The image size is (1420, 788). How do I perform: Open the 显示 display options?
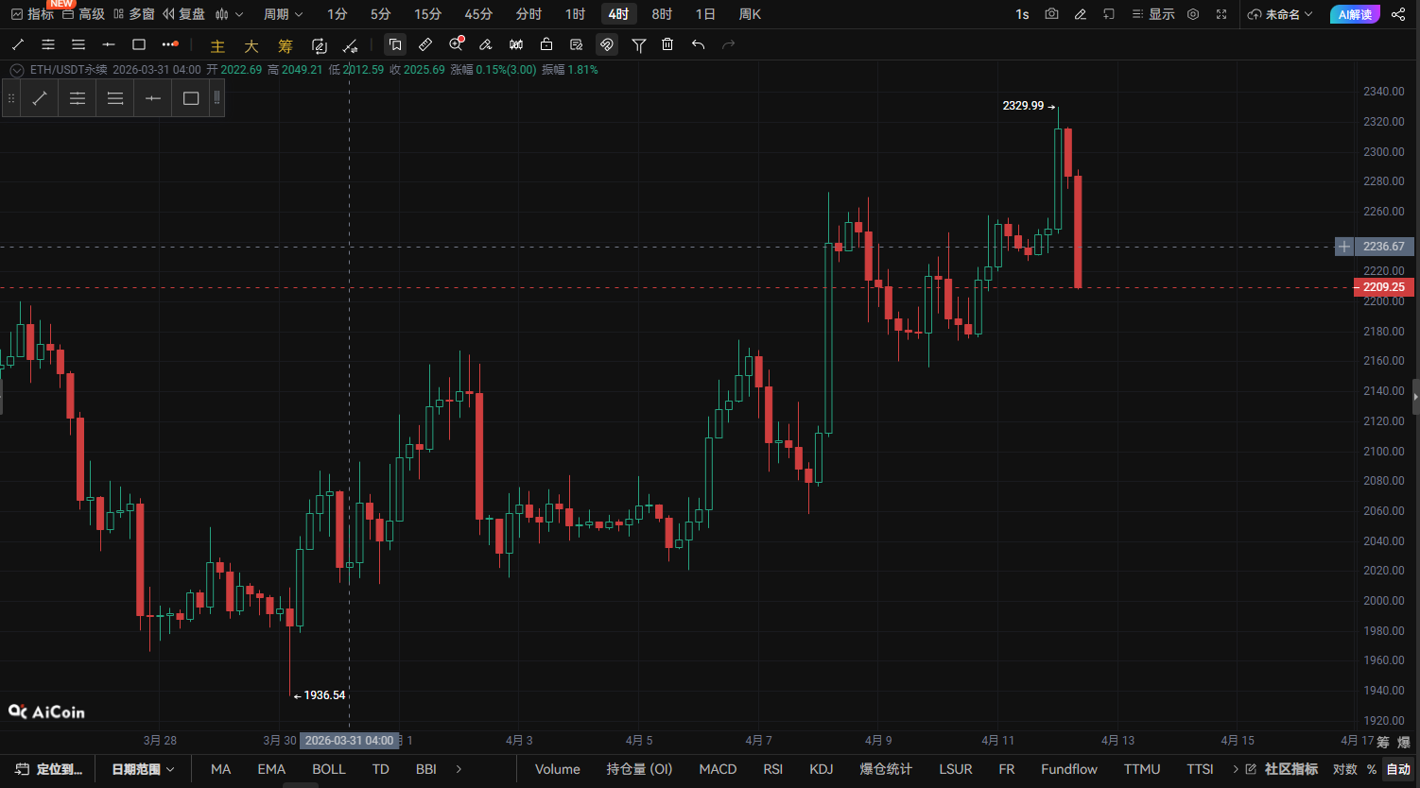pyautogui.click(x=1152, y=14)
